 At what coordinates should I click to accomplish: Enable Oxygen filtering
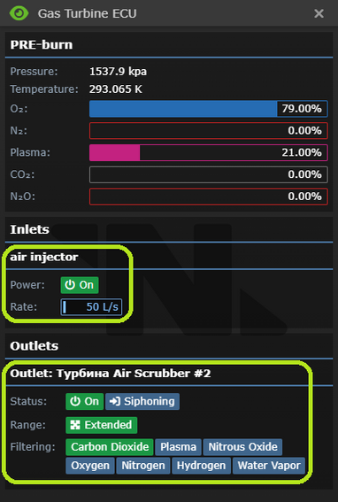90,466
